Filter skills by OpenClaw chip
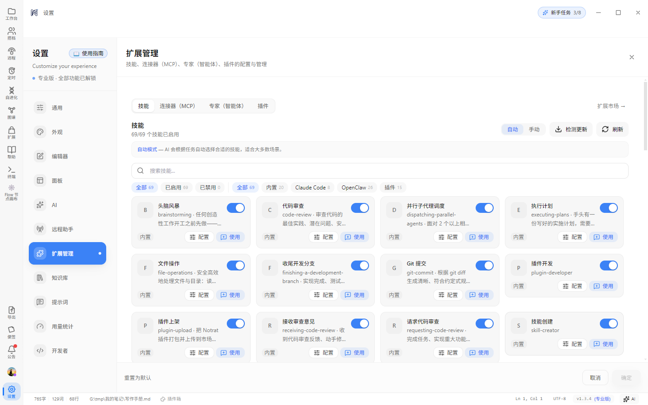This screenshot has height=405, width=648. (x=357, y=188)
